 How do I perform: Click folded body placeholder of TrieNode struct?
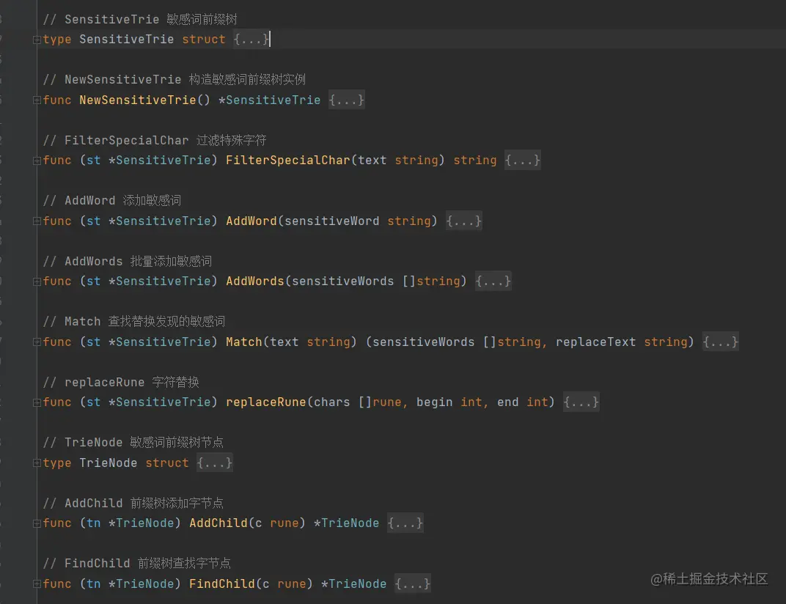click(215, 463)
